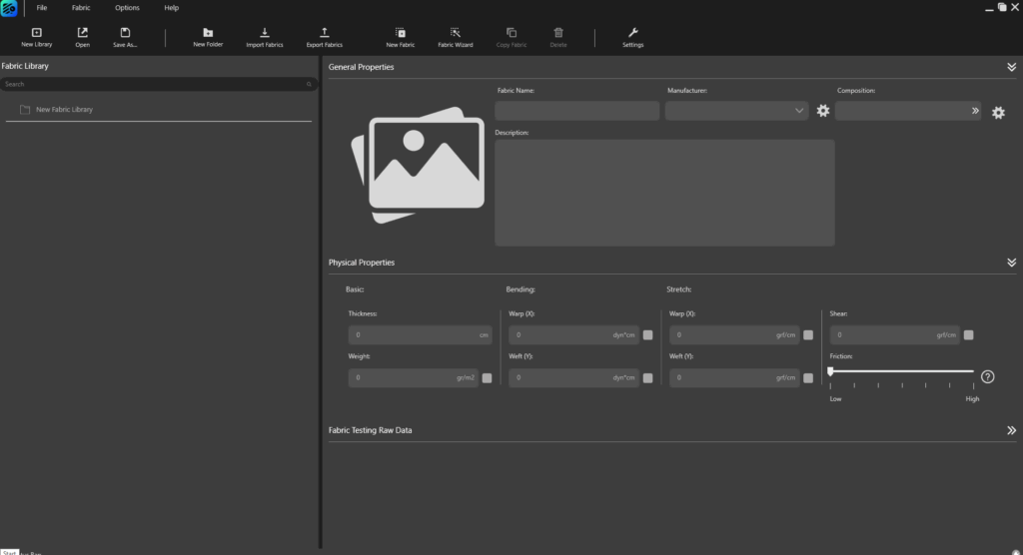Open the Options menu
Viewport: 1023px width, 555px height.
tap(127, 8)
